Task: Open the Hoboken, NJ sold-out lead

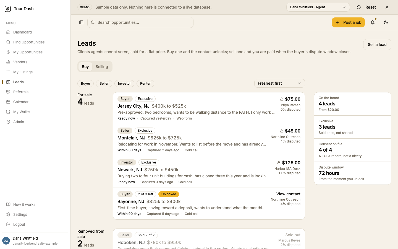Action: click(209, 239)
